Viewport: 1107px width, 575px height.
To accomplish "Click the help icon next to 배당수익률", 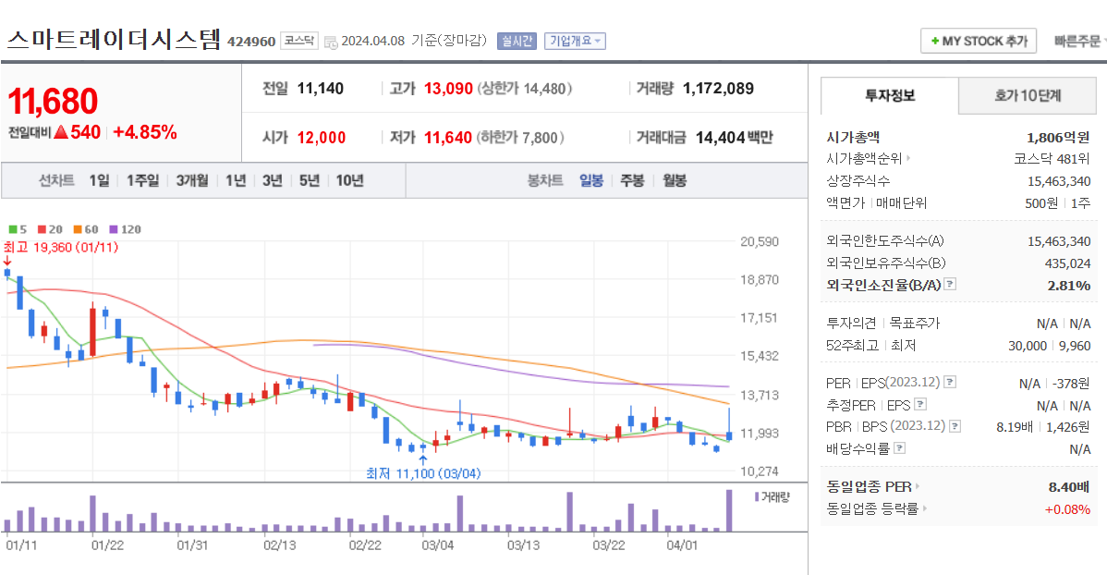I will pos(899,447).
